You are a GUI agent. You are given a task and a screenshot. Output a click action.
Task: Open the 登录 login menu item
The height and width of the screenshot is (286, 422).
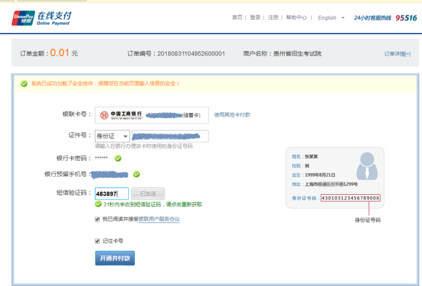[x=255, y=18]
